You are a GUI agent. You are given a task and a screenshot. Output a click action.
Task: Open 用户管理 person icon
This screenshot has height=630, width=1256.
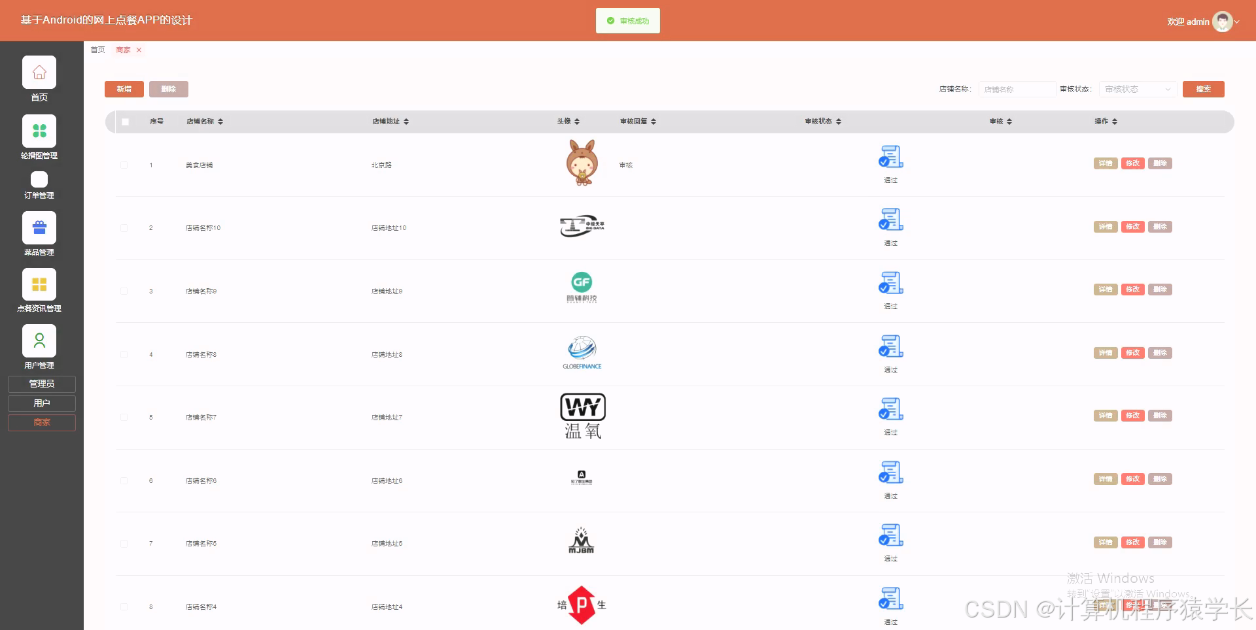[x=39, y=340]
